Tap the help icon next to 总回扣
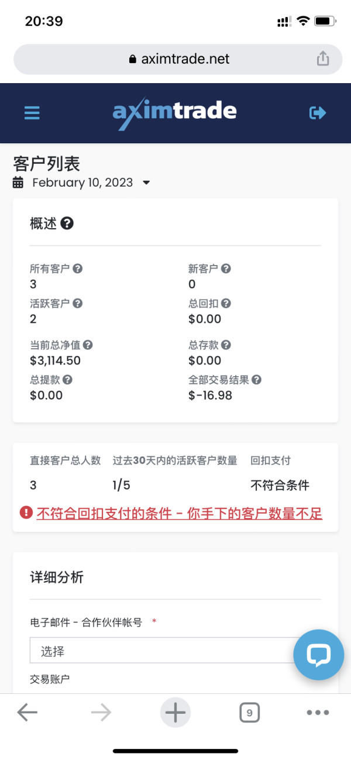Image resolution: width=351 pixels, height=760 pixels. (226, 303)
